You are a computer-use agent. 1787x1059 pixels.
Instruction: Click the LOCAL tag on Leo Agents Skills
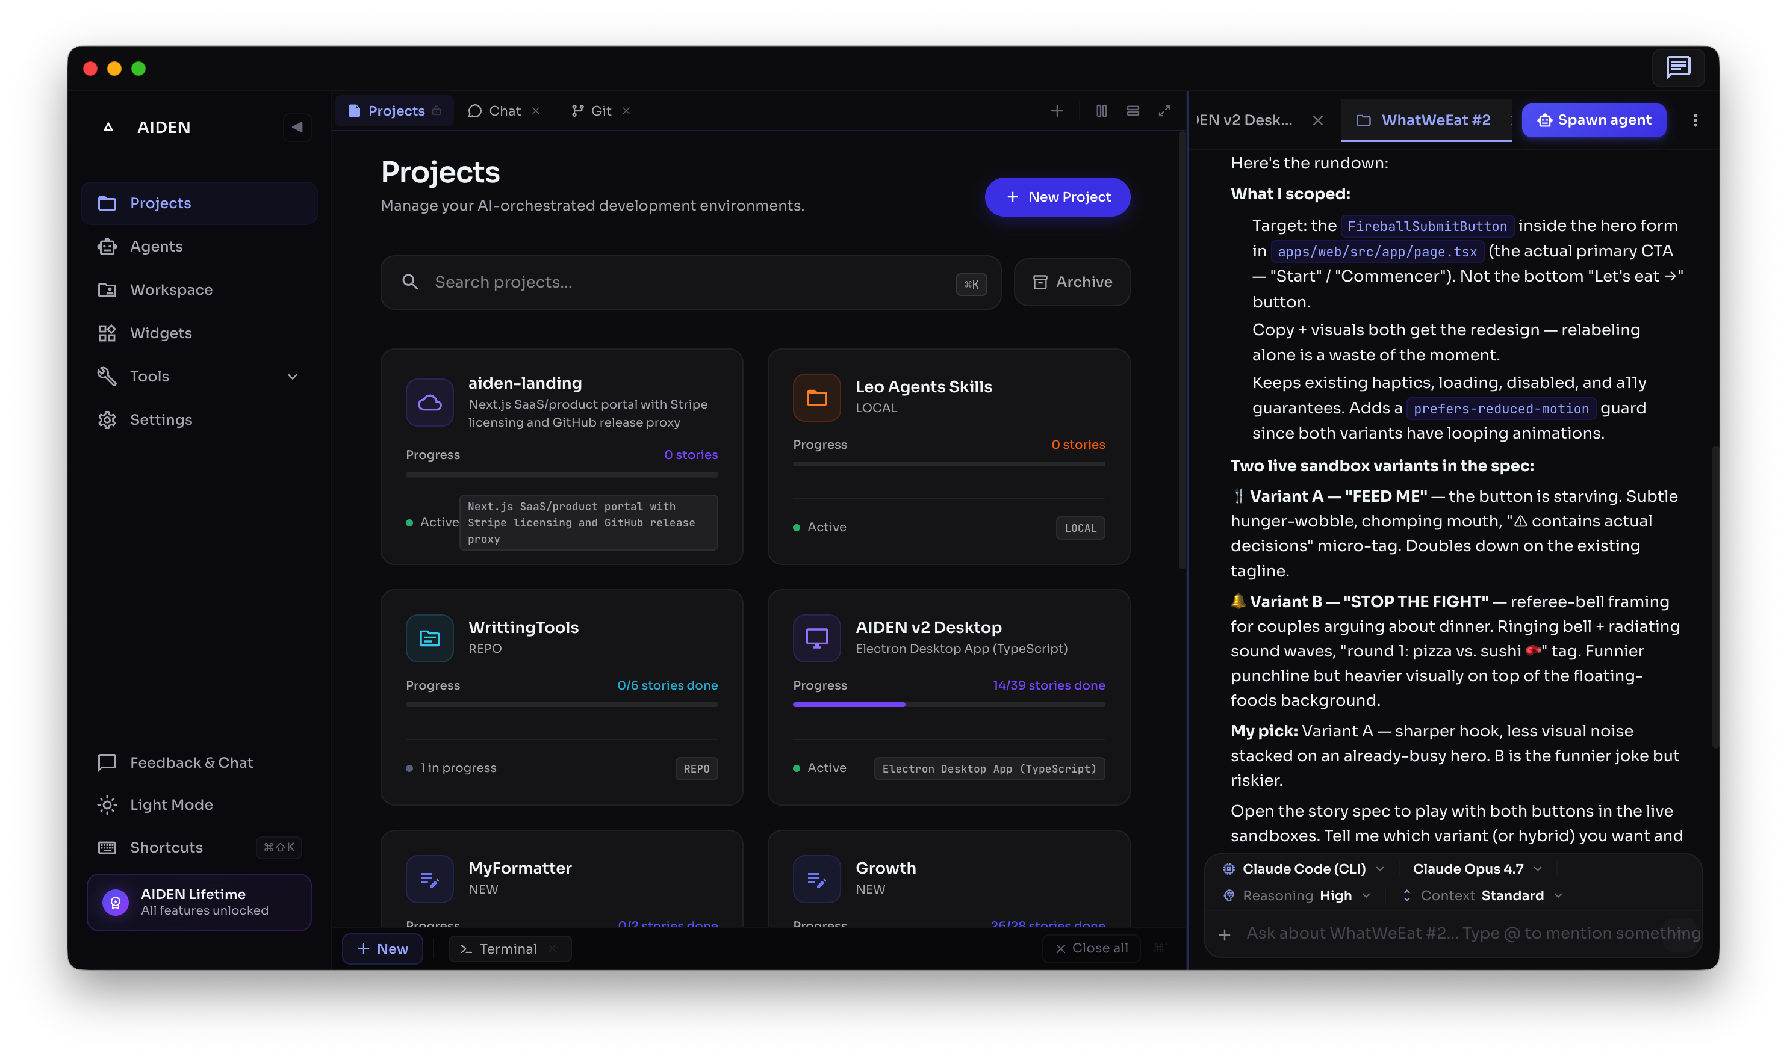(x=1080, y=528)
